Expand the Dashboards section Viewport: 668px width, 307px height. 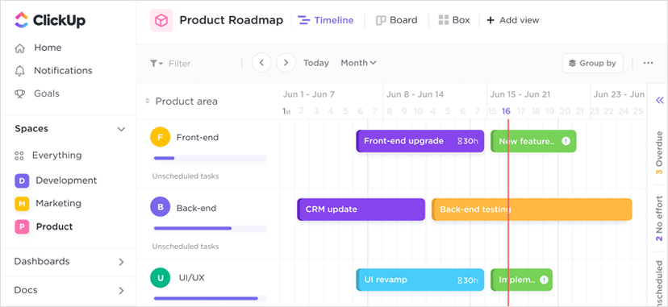(x=121, y=262)
